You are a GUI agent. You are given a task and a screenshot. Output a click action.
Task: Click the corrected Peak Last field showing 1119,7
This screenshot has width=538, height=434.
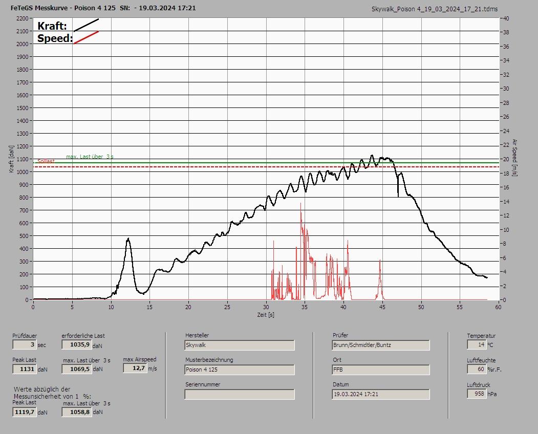click(25, 411)
